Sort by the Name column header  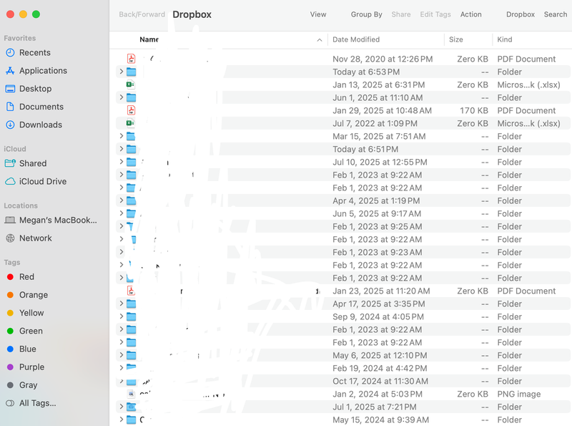point(149,39)
